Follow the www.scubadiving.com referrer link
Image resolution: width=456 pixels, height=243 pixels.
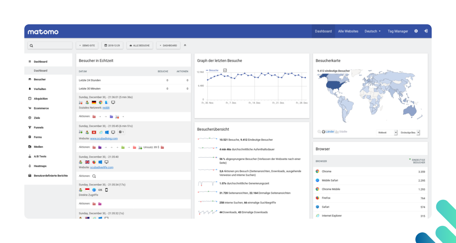[x=104, y=139]
